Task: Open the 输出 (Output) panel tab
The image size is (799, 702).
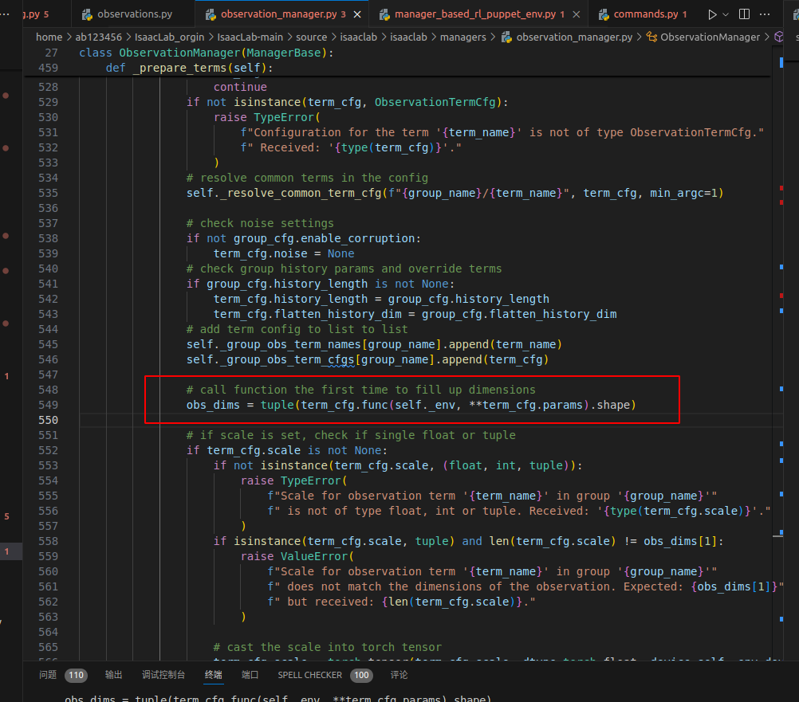Action: click(114, 675)
